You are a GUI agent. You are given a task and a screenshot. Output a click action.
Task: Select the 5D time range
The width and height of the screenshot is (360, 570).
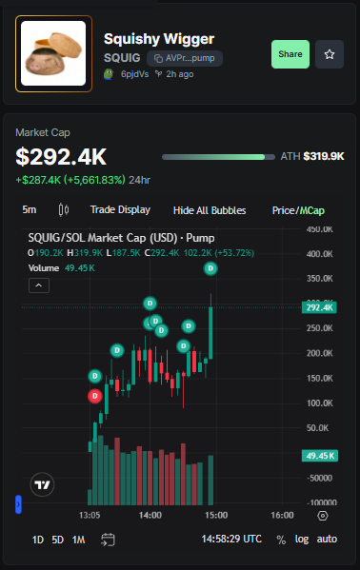coord(57,540)
